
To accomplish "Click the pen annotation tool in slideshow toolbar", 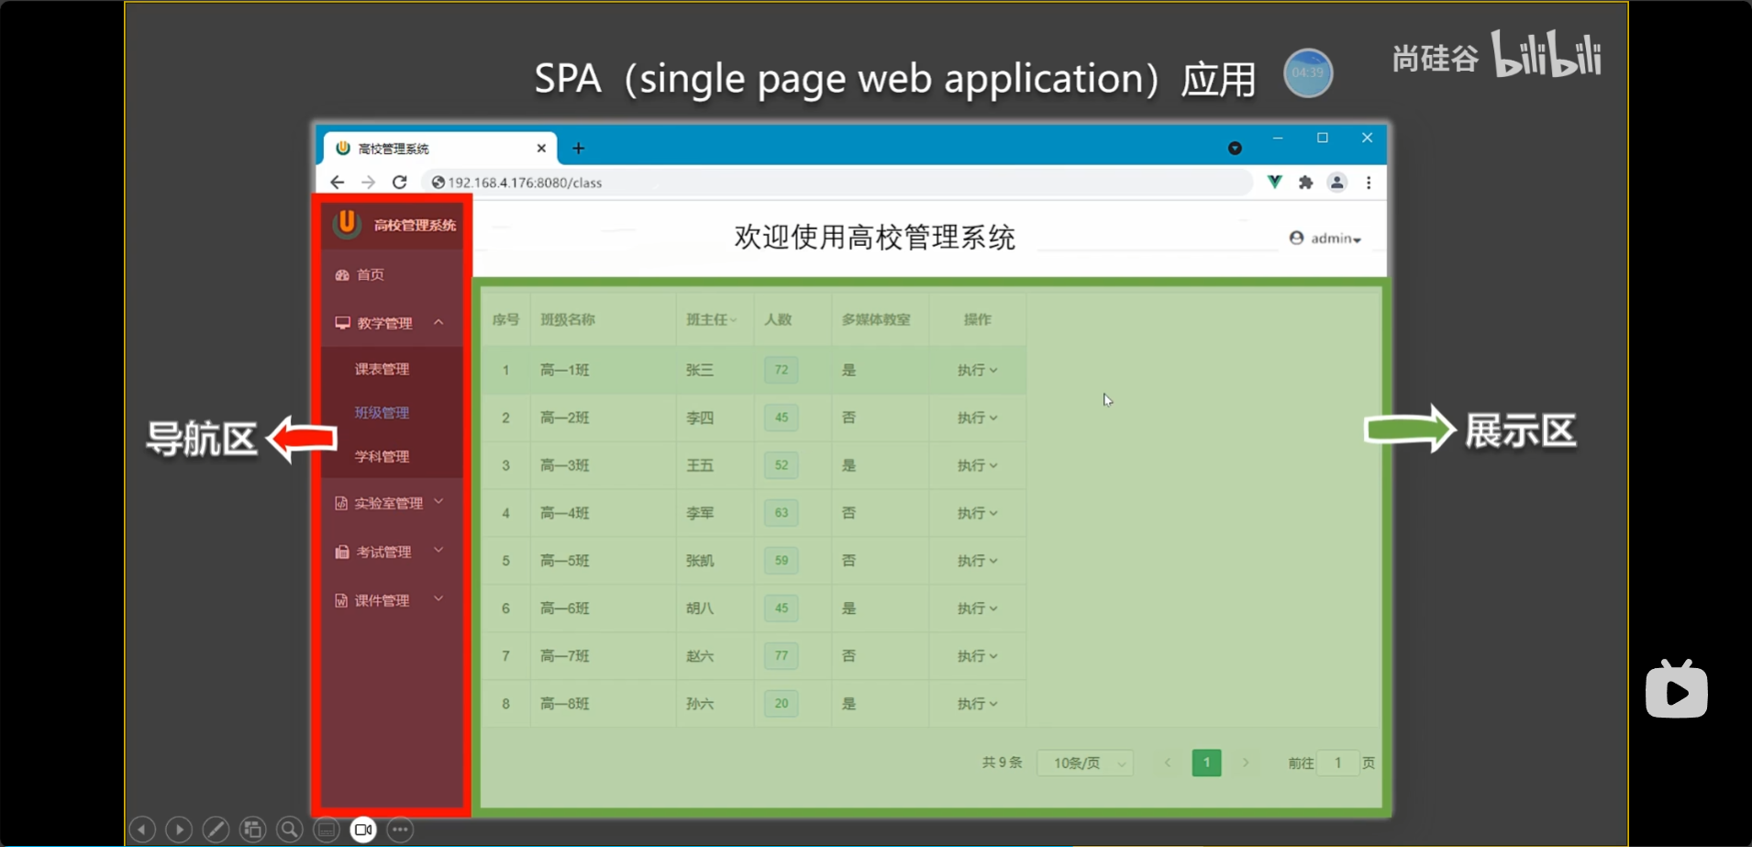I will (x=216, y=830).
